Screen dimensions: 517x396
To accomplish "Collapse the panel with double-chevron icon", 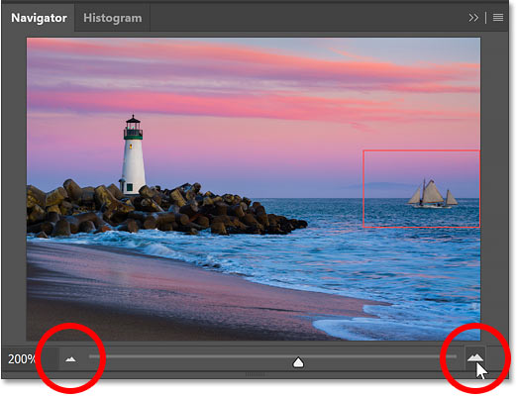I will click(473, 18).
